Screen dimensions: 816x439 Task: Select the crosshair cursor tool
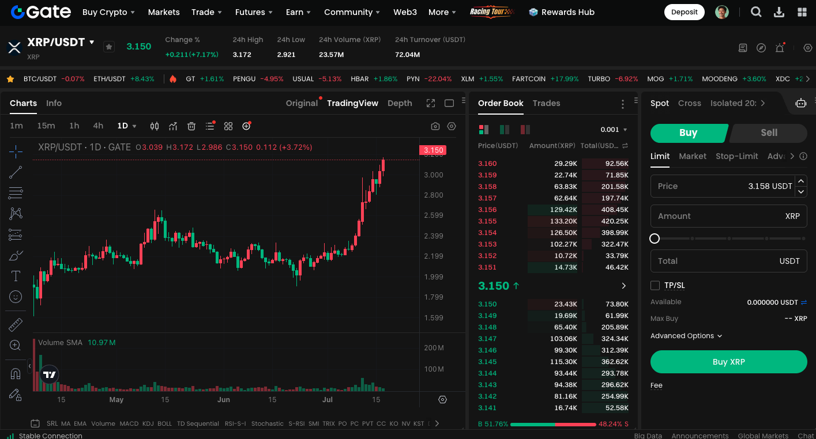16,152
